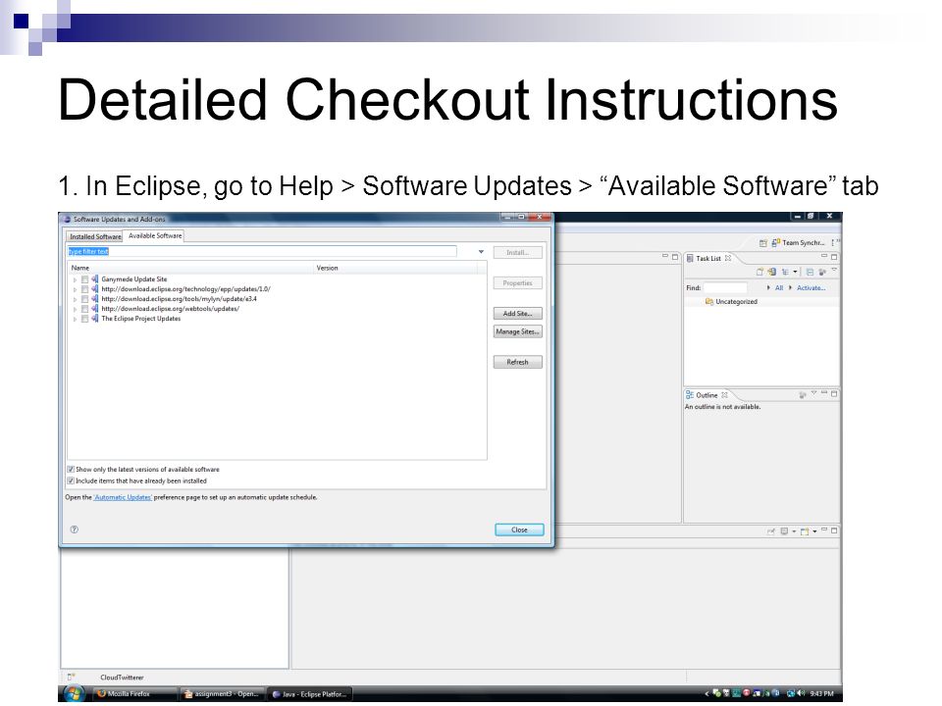Click the Task List view icon
942x706 pixels.
tap(690, 258)
